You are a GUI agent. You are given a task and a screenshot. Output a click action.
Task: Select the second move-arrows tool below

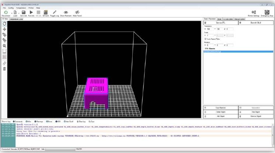4,40
